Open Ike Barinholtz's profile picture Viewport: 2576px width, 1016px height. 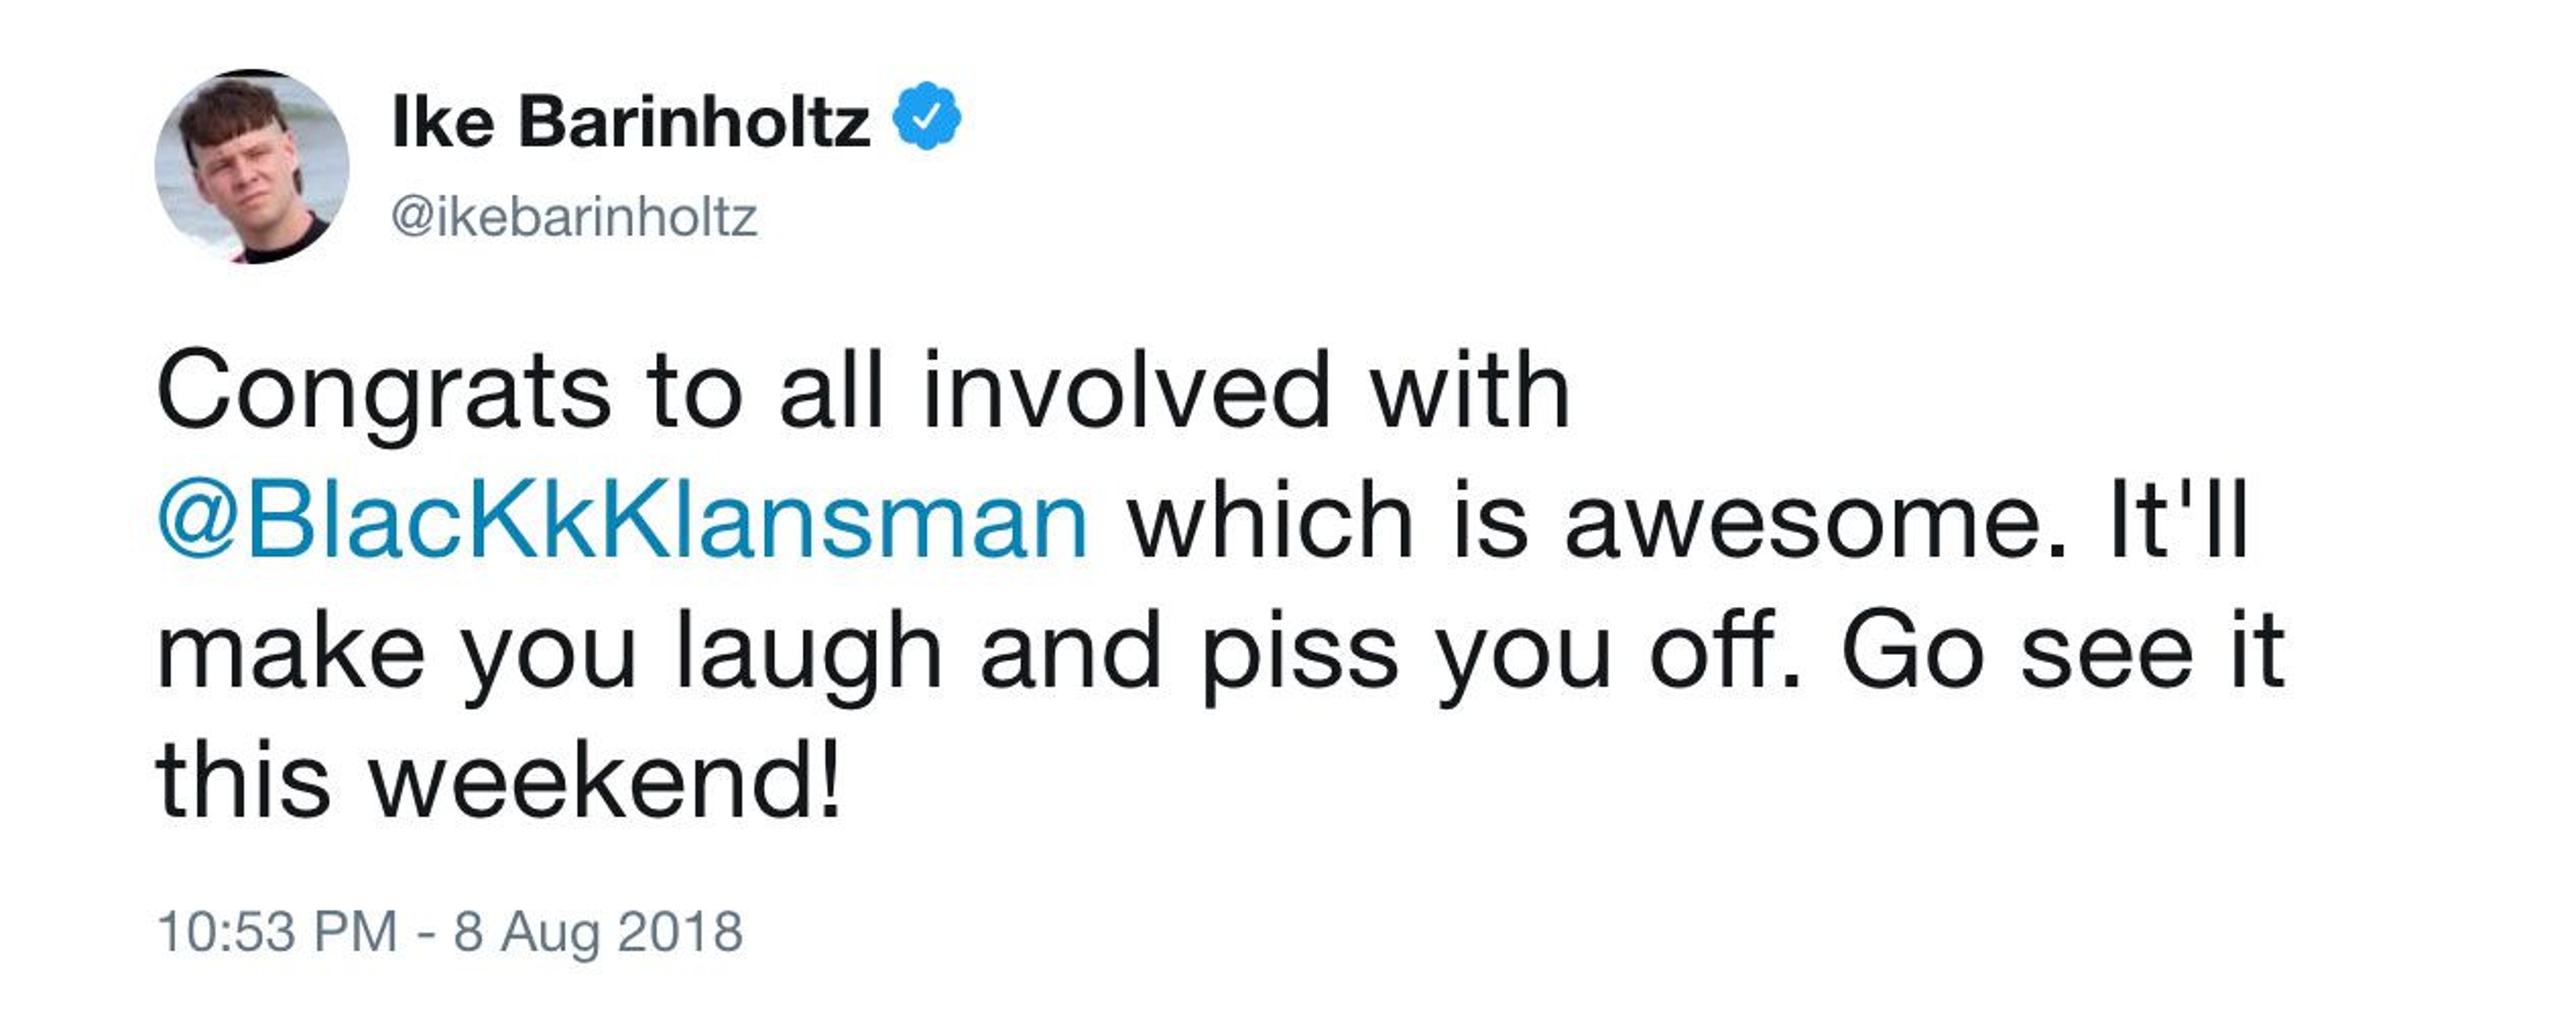[x=252, y=166]
